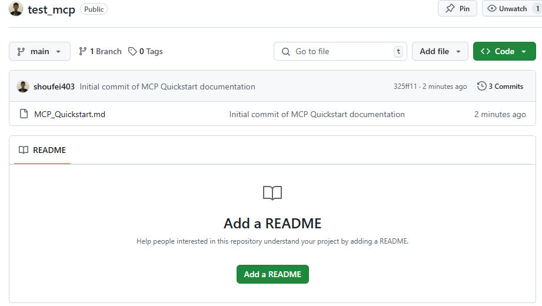The image size is (542, 306).
Task: Click the repository owner avatar beside test_mcp
Action: [15, 9]
